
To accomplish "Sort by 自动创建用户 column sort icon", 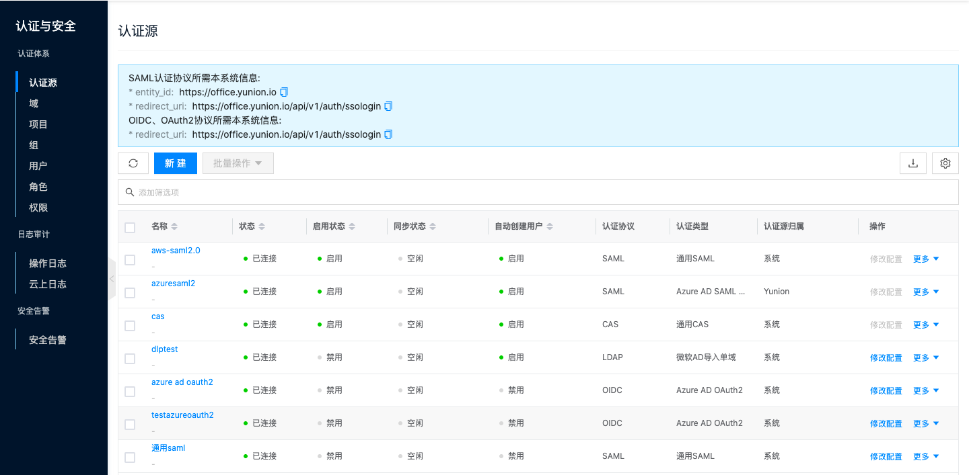I will pos(550,226).
